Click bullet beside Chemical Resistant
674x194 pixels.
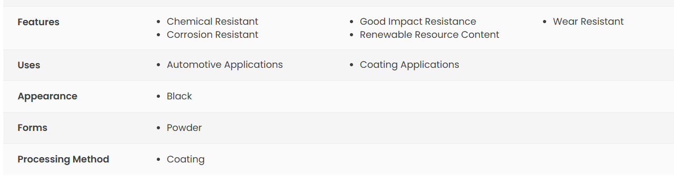tap(158, 22)
